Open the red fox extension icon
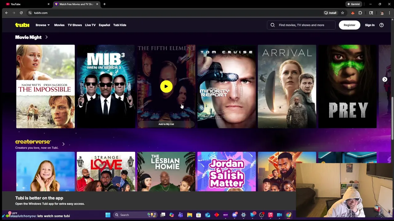The height and width of the screenshot is (221, 394). 353,13
